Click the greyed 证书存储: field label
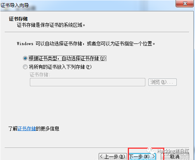195x160 pixels. coord(40,75)
